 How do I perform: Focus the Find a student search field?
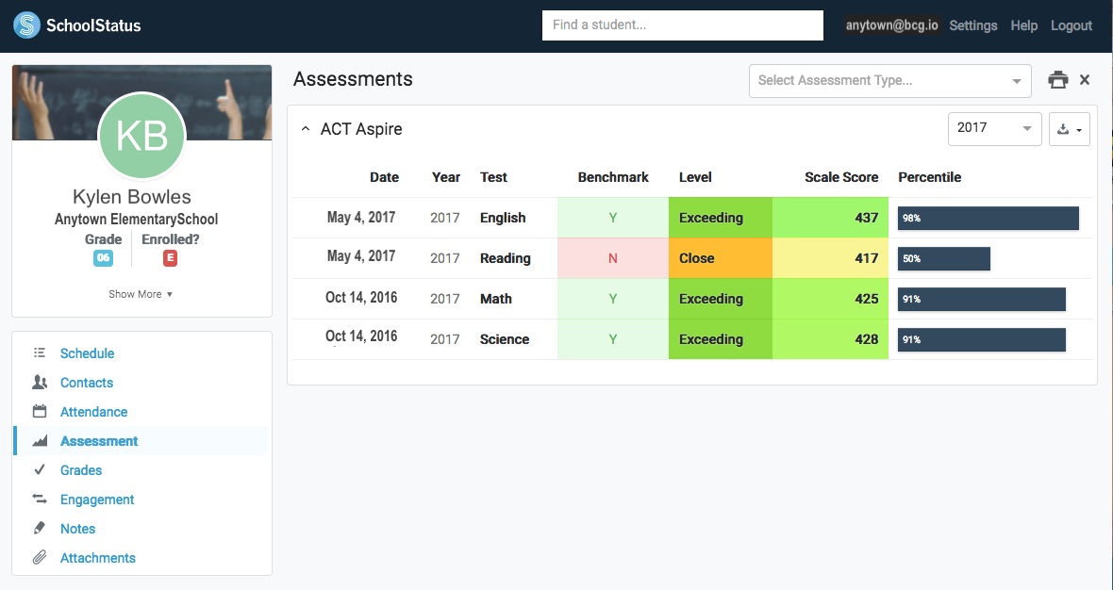point(683,25)
